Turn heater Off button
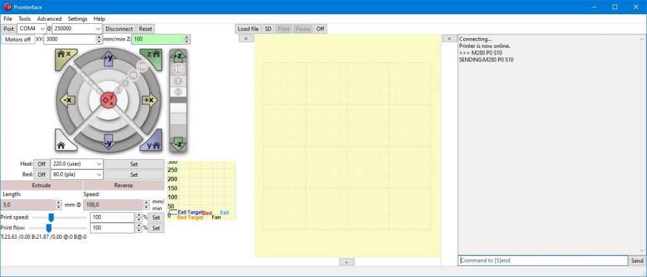647x277 pixels. coord(41,164)
